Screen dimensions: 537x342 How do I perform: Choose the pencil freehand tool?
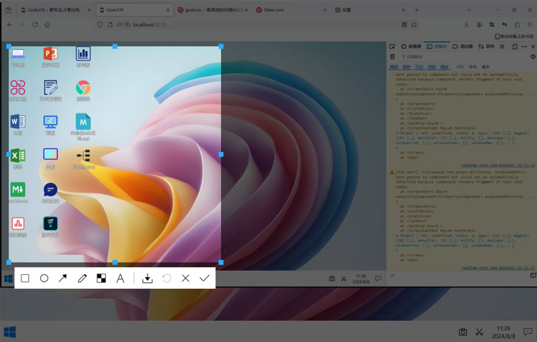pos(82,278)
